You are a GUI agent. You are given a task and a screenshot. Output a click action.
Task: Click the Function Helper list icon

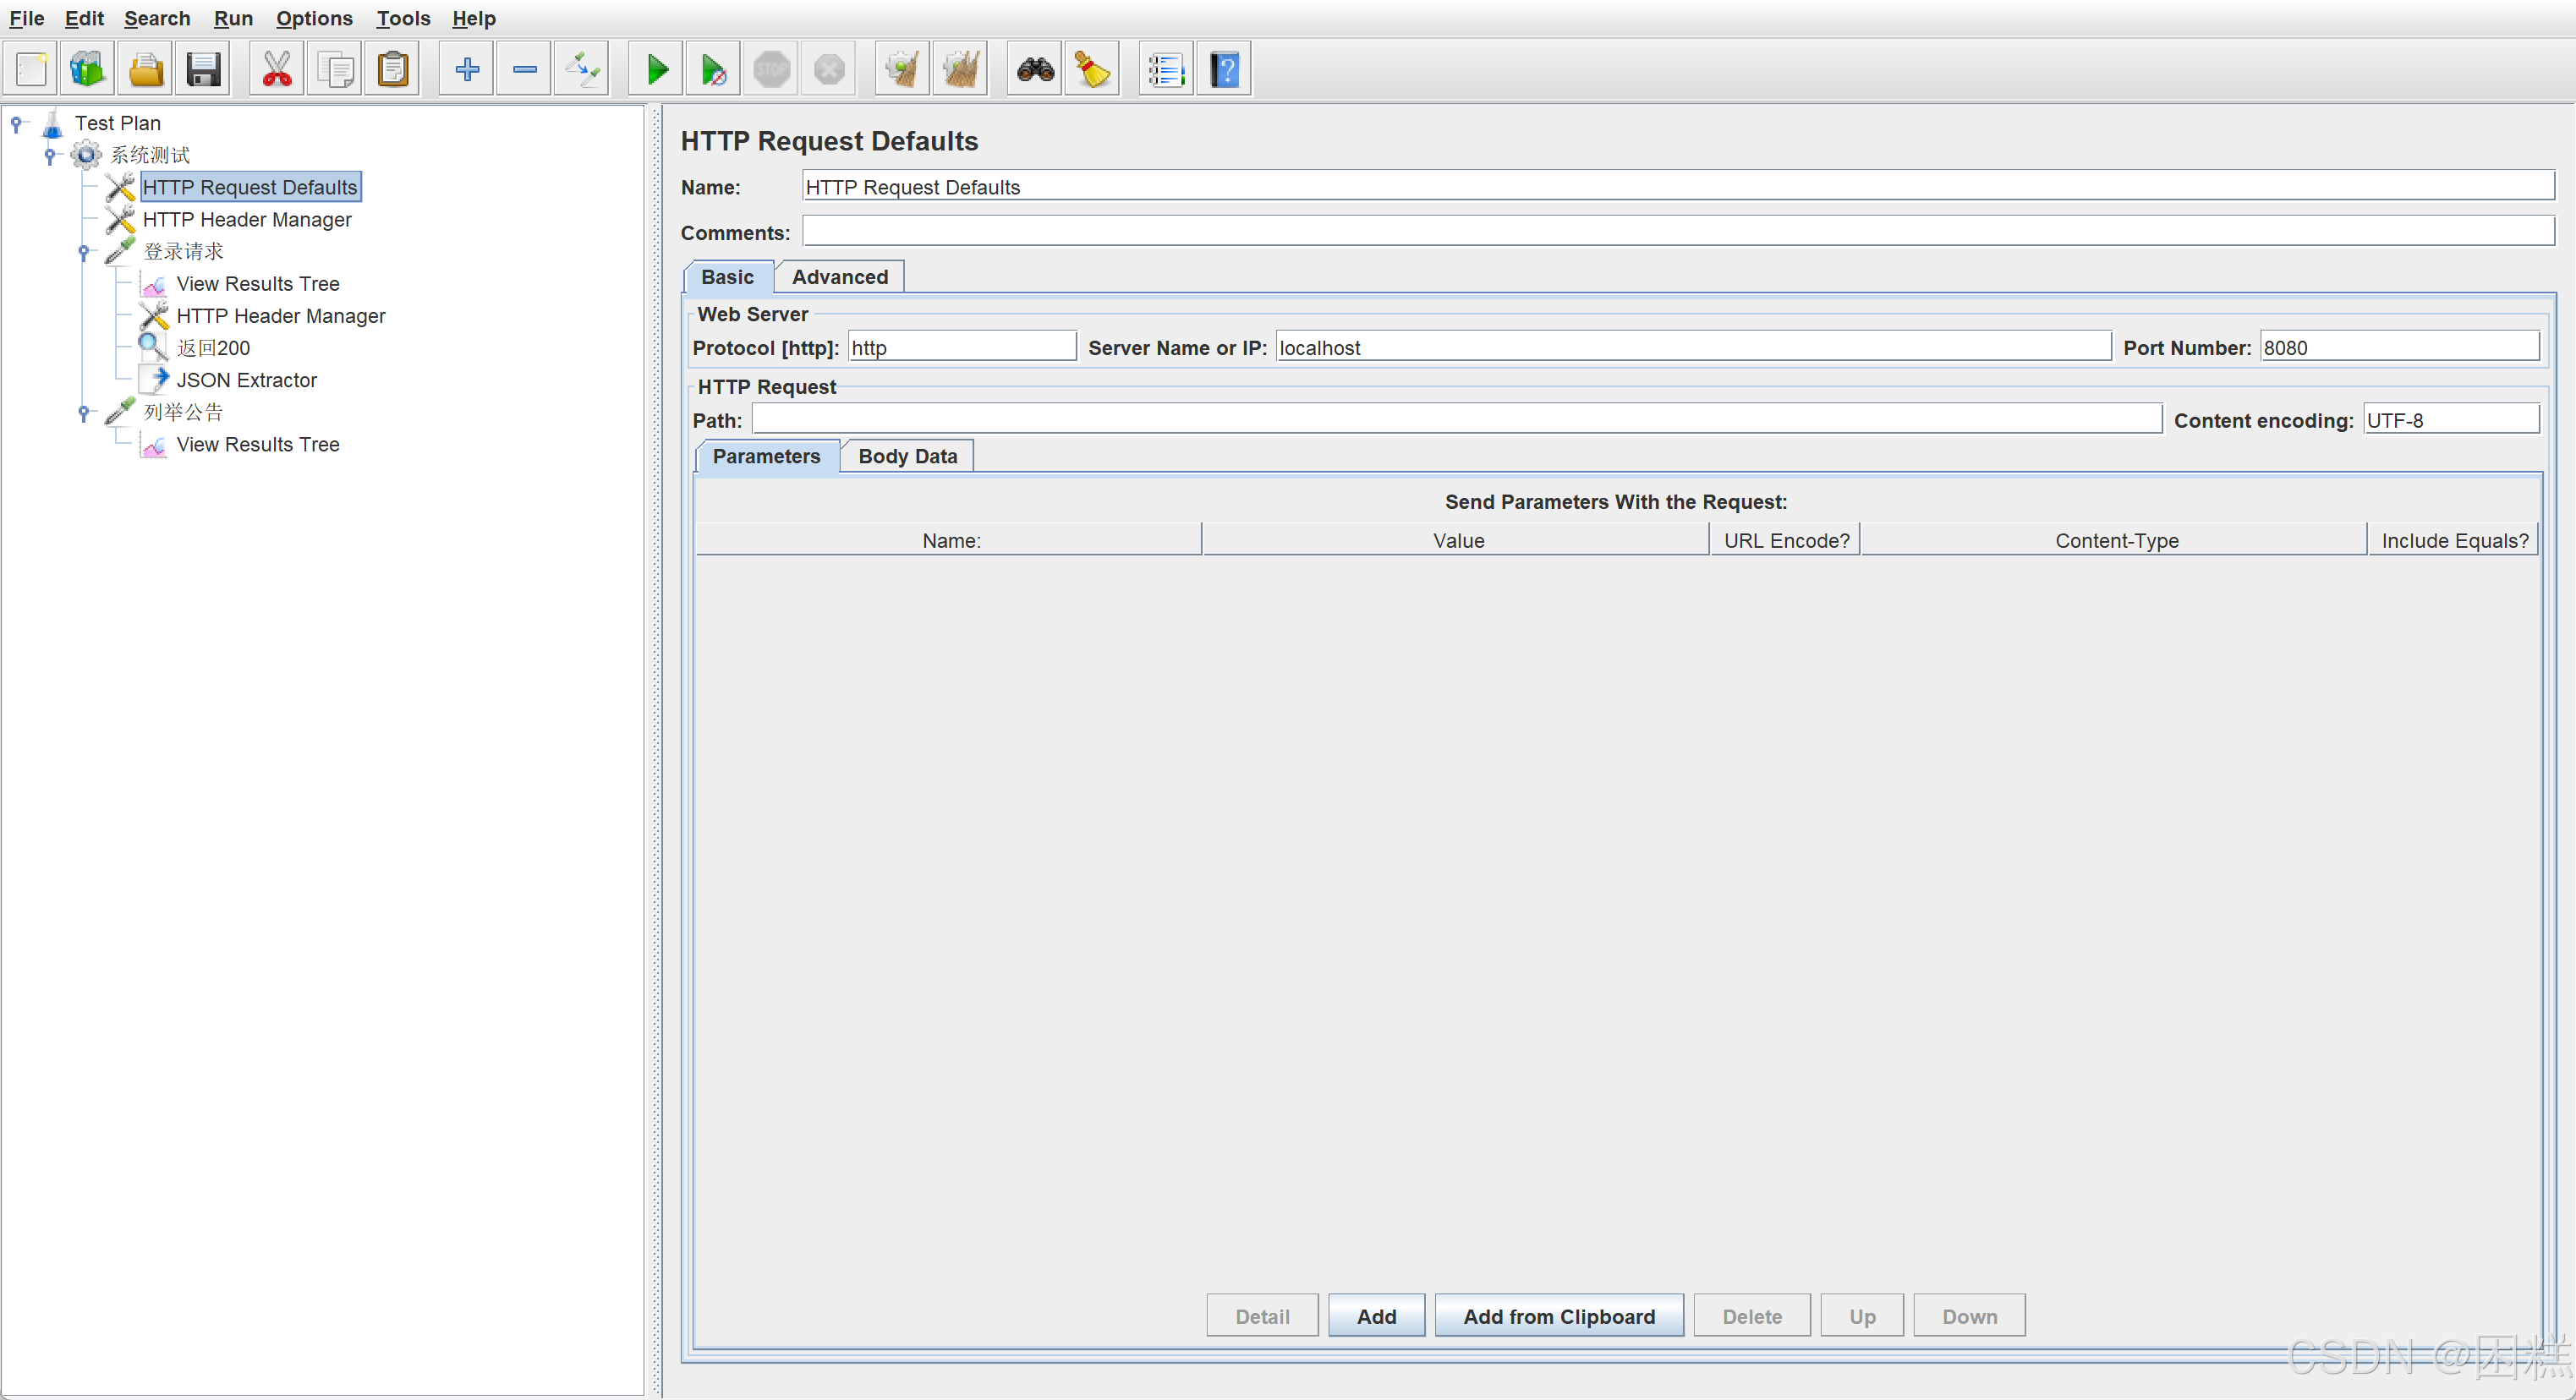(x=1165, y=70)
